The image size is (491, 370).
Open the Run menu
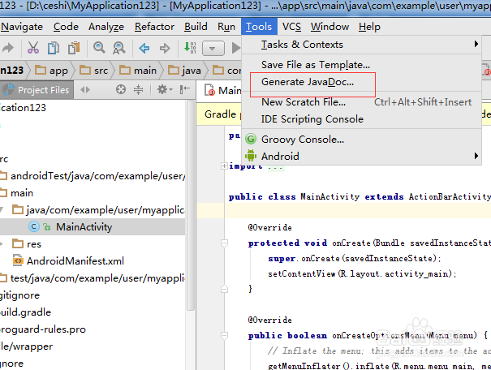[x=226, y=27]
